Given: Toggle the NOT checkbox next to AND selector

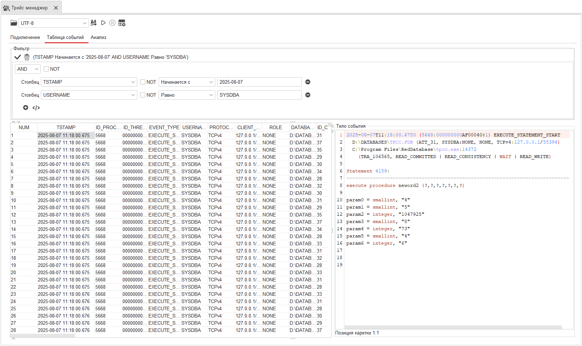Looking at the screenshot, I should pyautogui.click(x=46, y=69).
